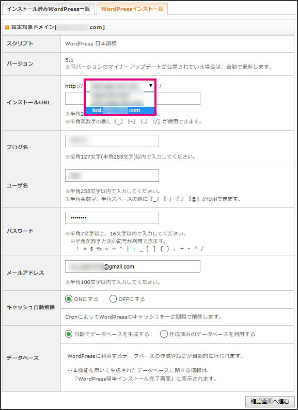Switch to the WordPressインストール tab
298x410 pixels.
click(132, 9)
